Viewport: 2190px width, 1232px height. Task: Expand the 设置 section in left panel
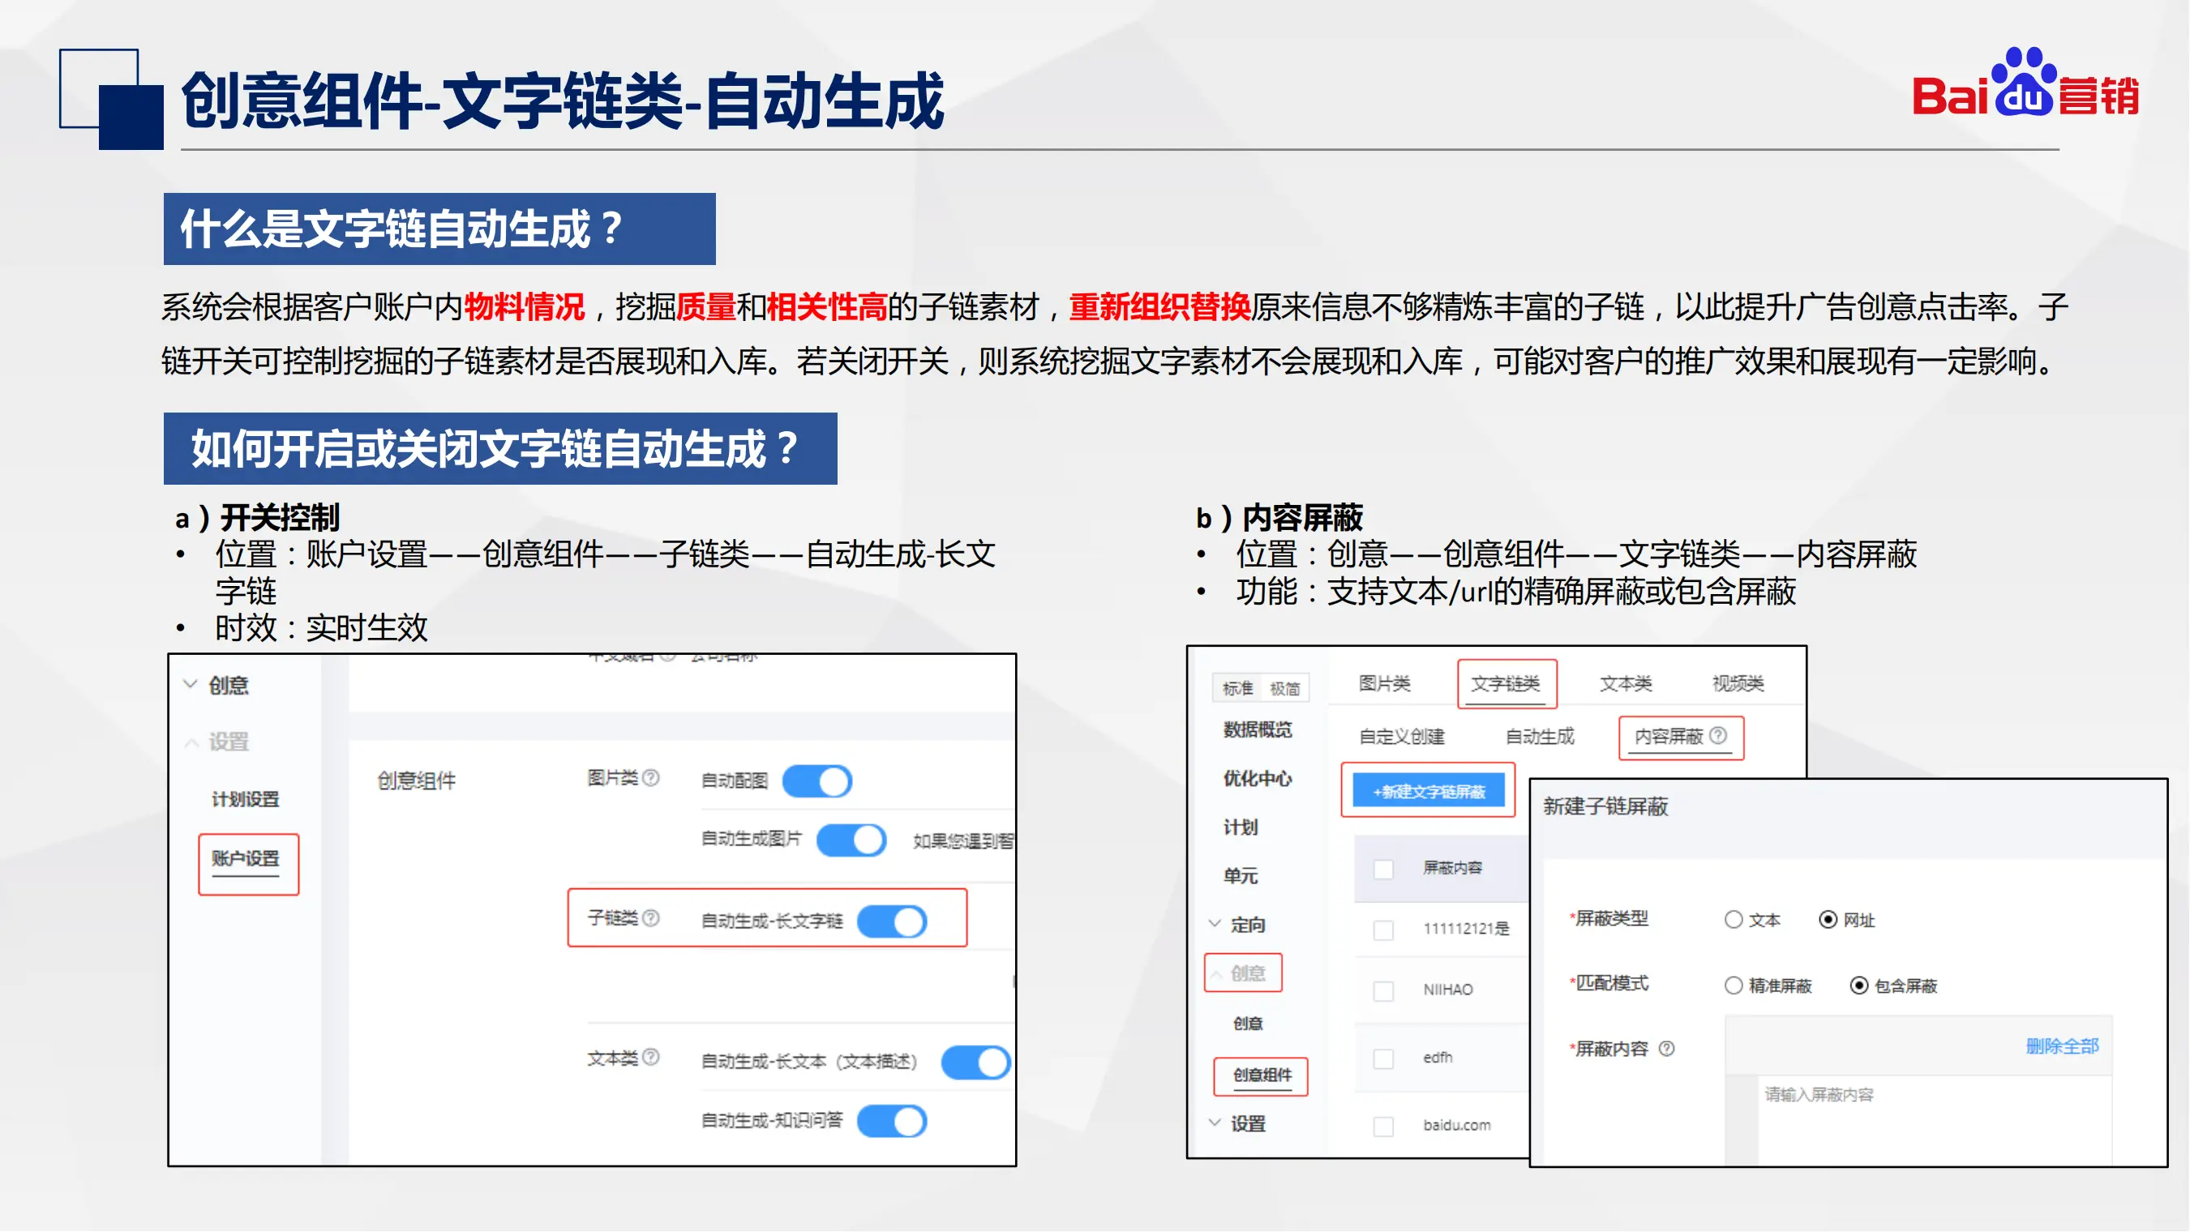(191, 742)
